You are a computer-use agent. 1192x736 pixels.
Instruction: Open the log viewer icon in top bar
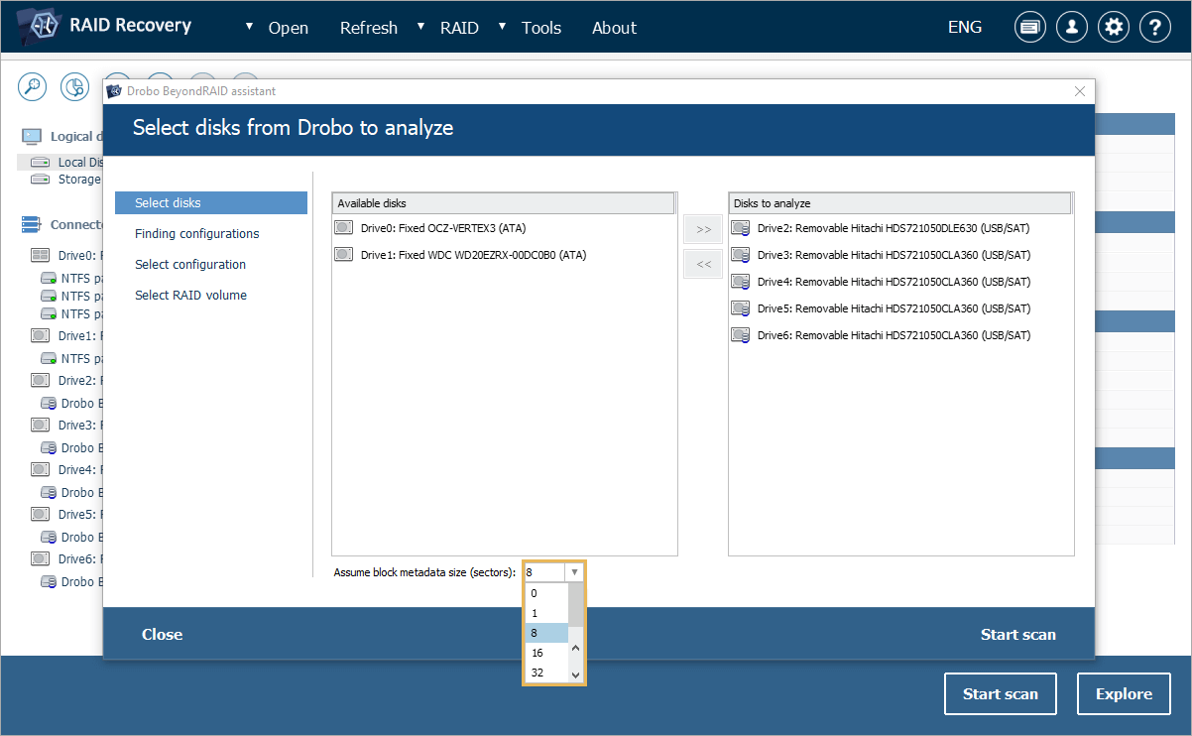click(1030, 28)
